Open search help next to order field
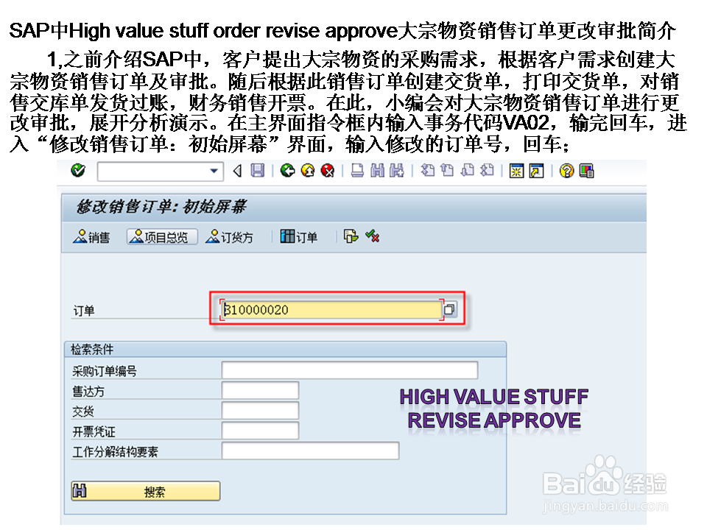Image resolution: width=707 pixels, height=530 pixels. [449, 310]
